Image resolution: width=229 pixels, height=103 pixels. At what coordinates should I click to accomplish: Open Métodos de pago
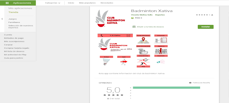click(x=14, y=38)
